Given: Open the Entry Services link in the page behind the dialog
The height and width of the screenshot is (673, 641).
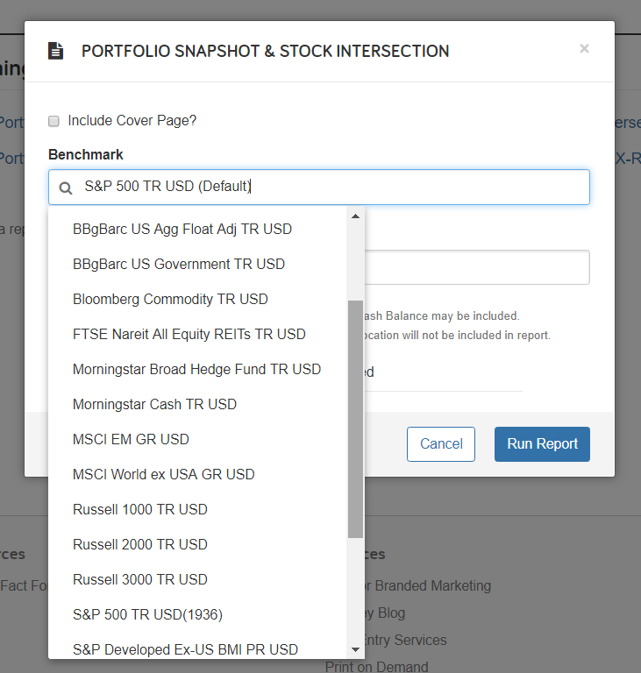Looking at the screenshot, I should (406, 640).
